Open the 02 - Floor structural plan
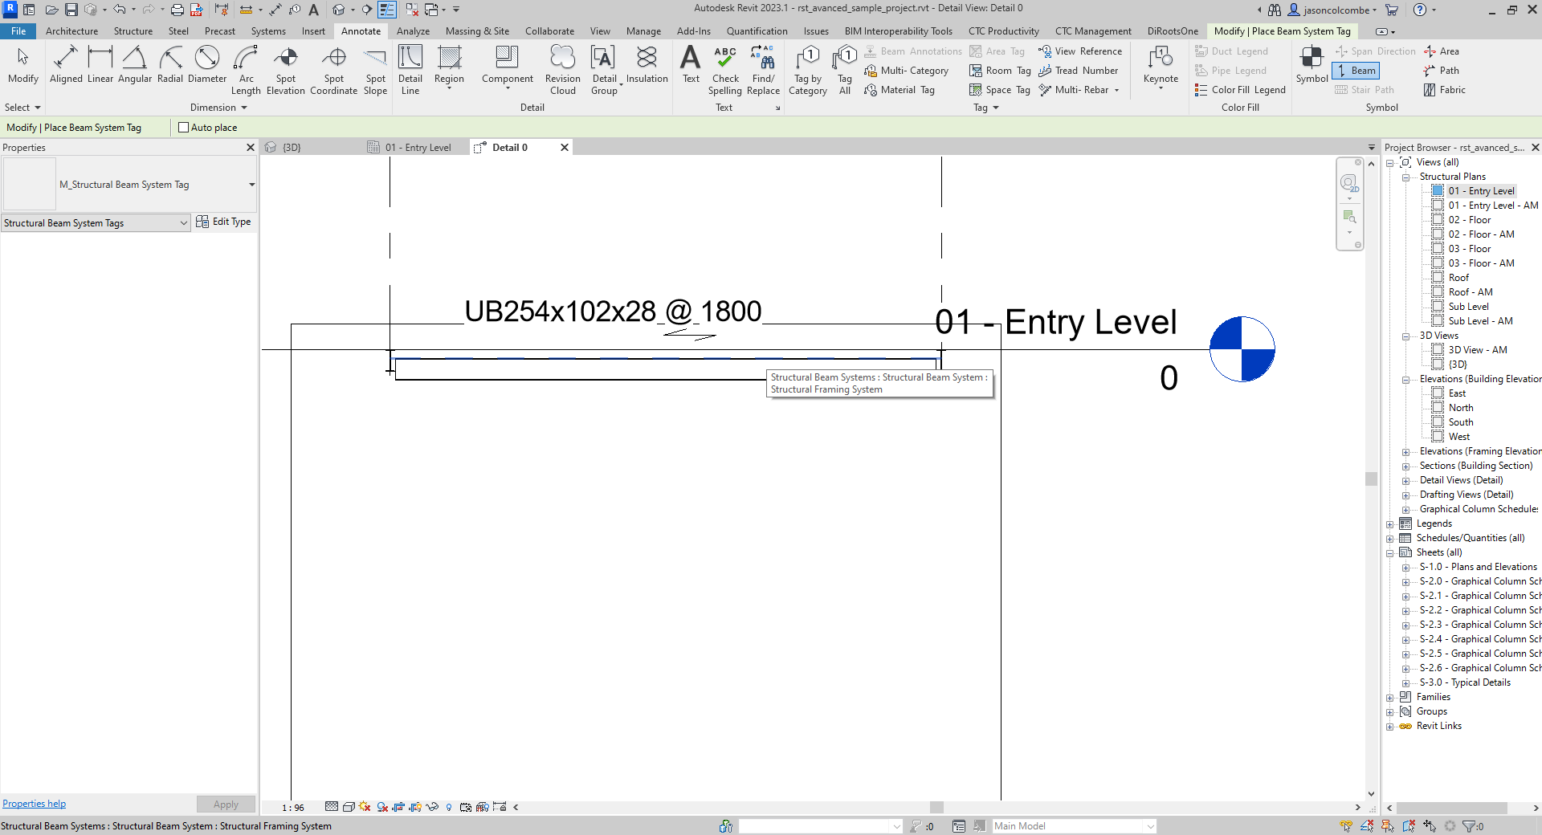This screenshot has height=835, width=1542. (x=1469, y=220)
